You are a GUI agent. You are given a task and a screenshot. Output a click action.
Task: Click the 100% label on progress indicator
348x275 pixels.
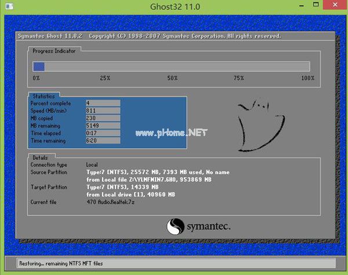[307, 78]
